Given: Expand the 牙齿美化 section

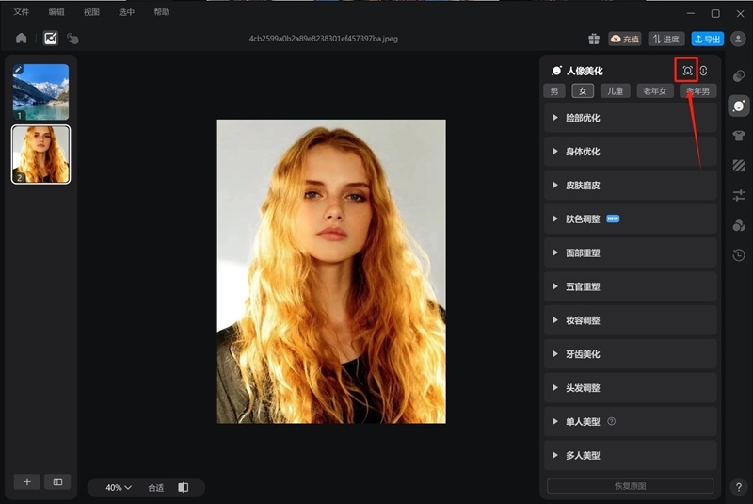Looking at the screenshot, I should click(x=630, y=354).
